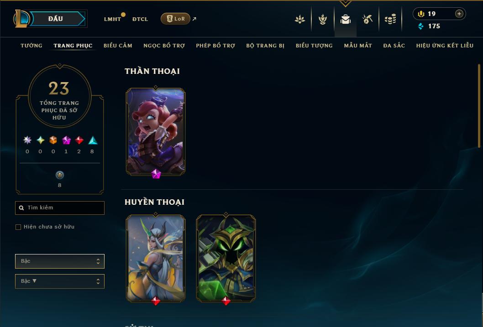Select the green Veigar legendary skin thumbnail
This screenshot has width=483, height=327.
coord(226,258)
